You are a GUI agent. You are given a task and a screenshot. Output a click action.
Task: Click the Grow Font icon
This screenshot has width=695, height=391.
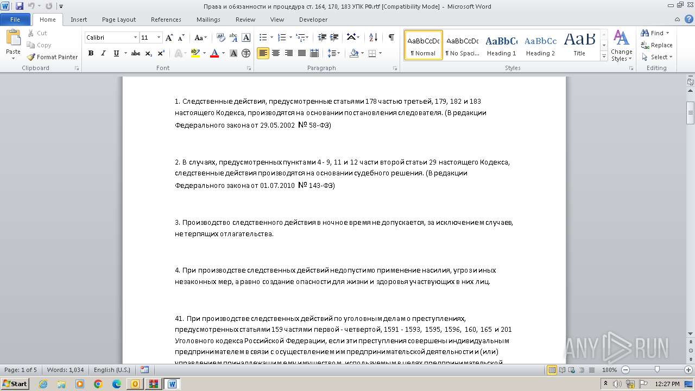(169, 37)
